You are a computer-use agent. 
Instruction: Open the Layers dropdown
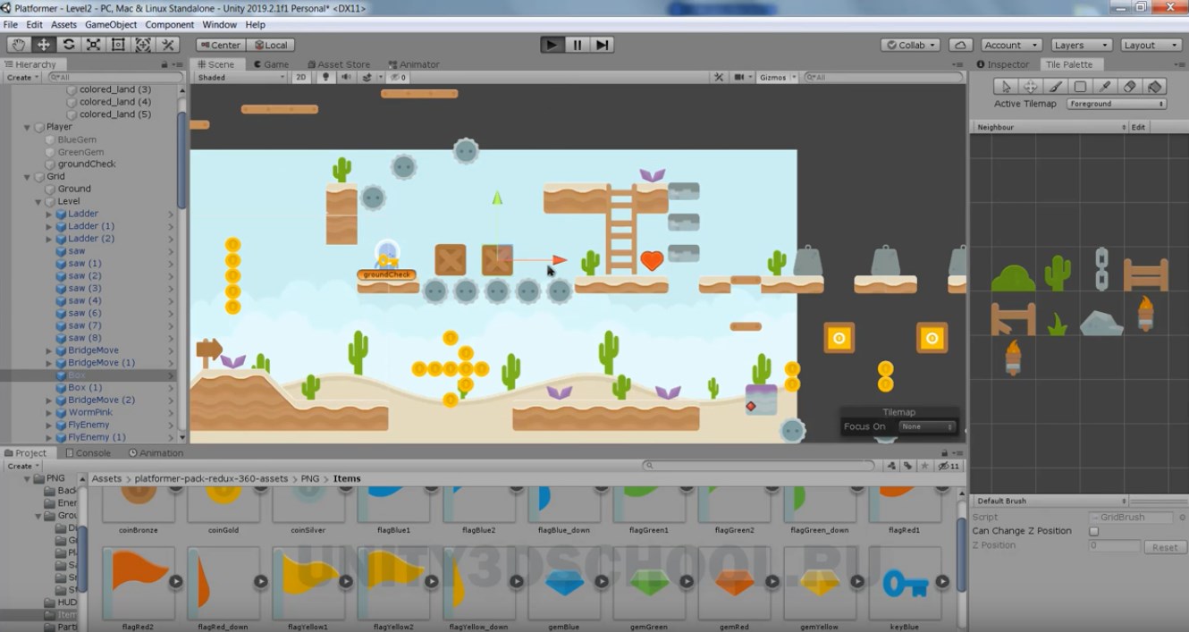(1079, 45)
